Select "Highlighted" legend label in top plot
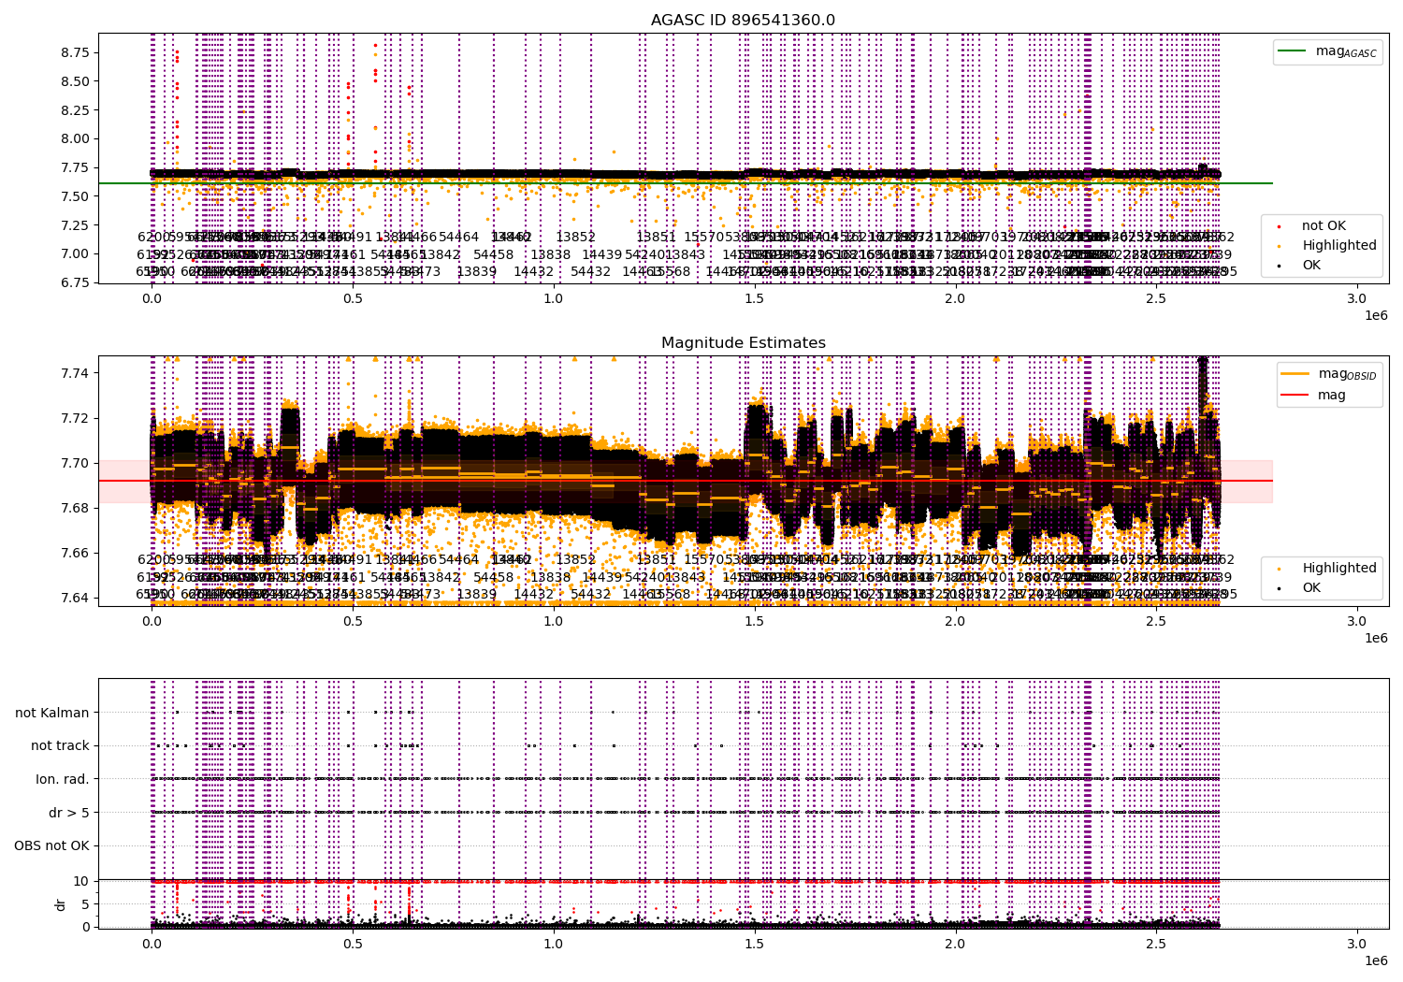 point(1339,245)
